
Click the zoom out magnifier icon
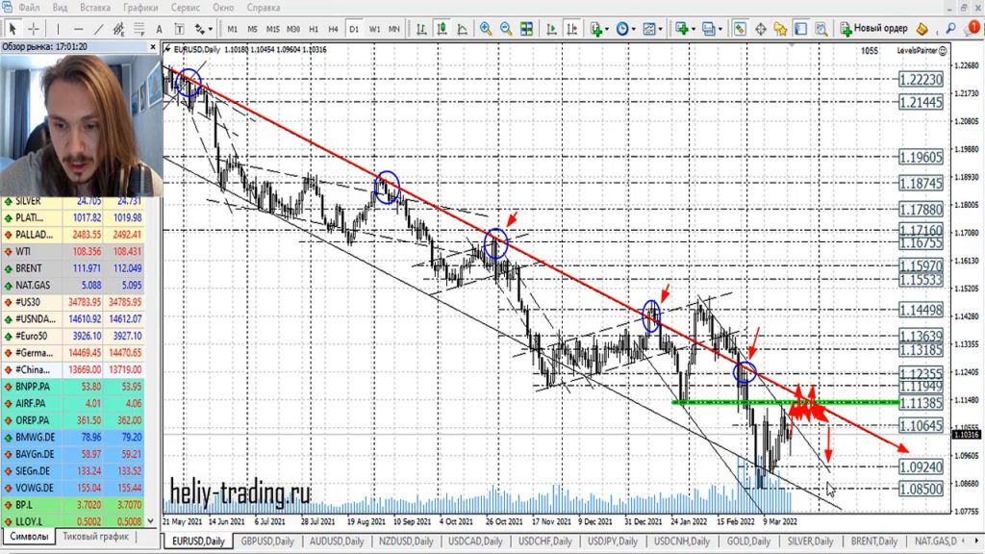pos(507,29)
